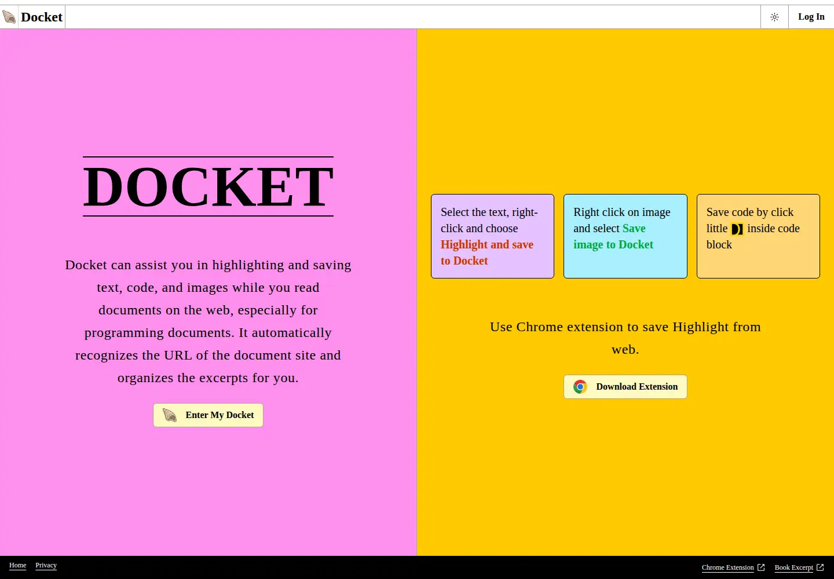Open the Home footer link
This screenshot has height=579, width=834.
(x=18, y=566)
